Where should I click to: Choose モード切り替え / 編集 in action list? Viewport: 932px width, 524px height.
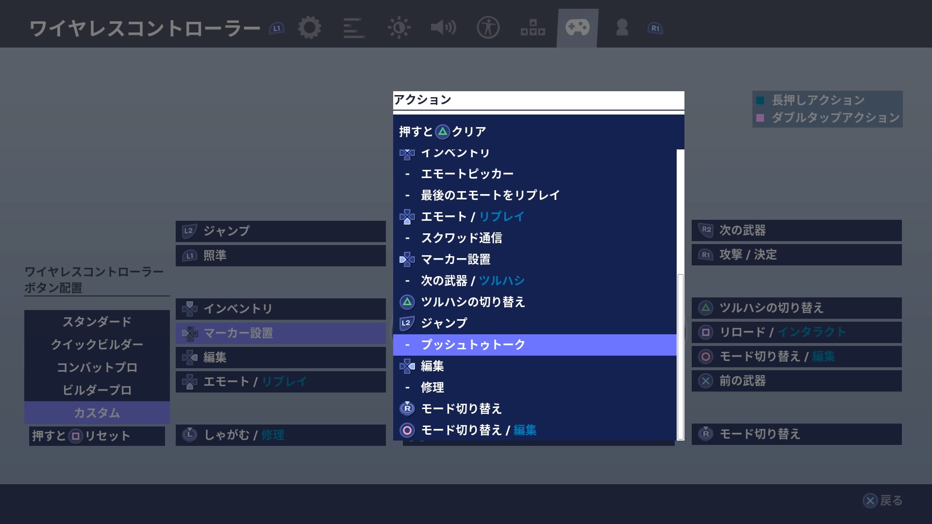535,430
